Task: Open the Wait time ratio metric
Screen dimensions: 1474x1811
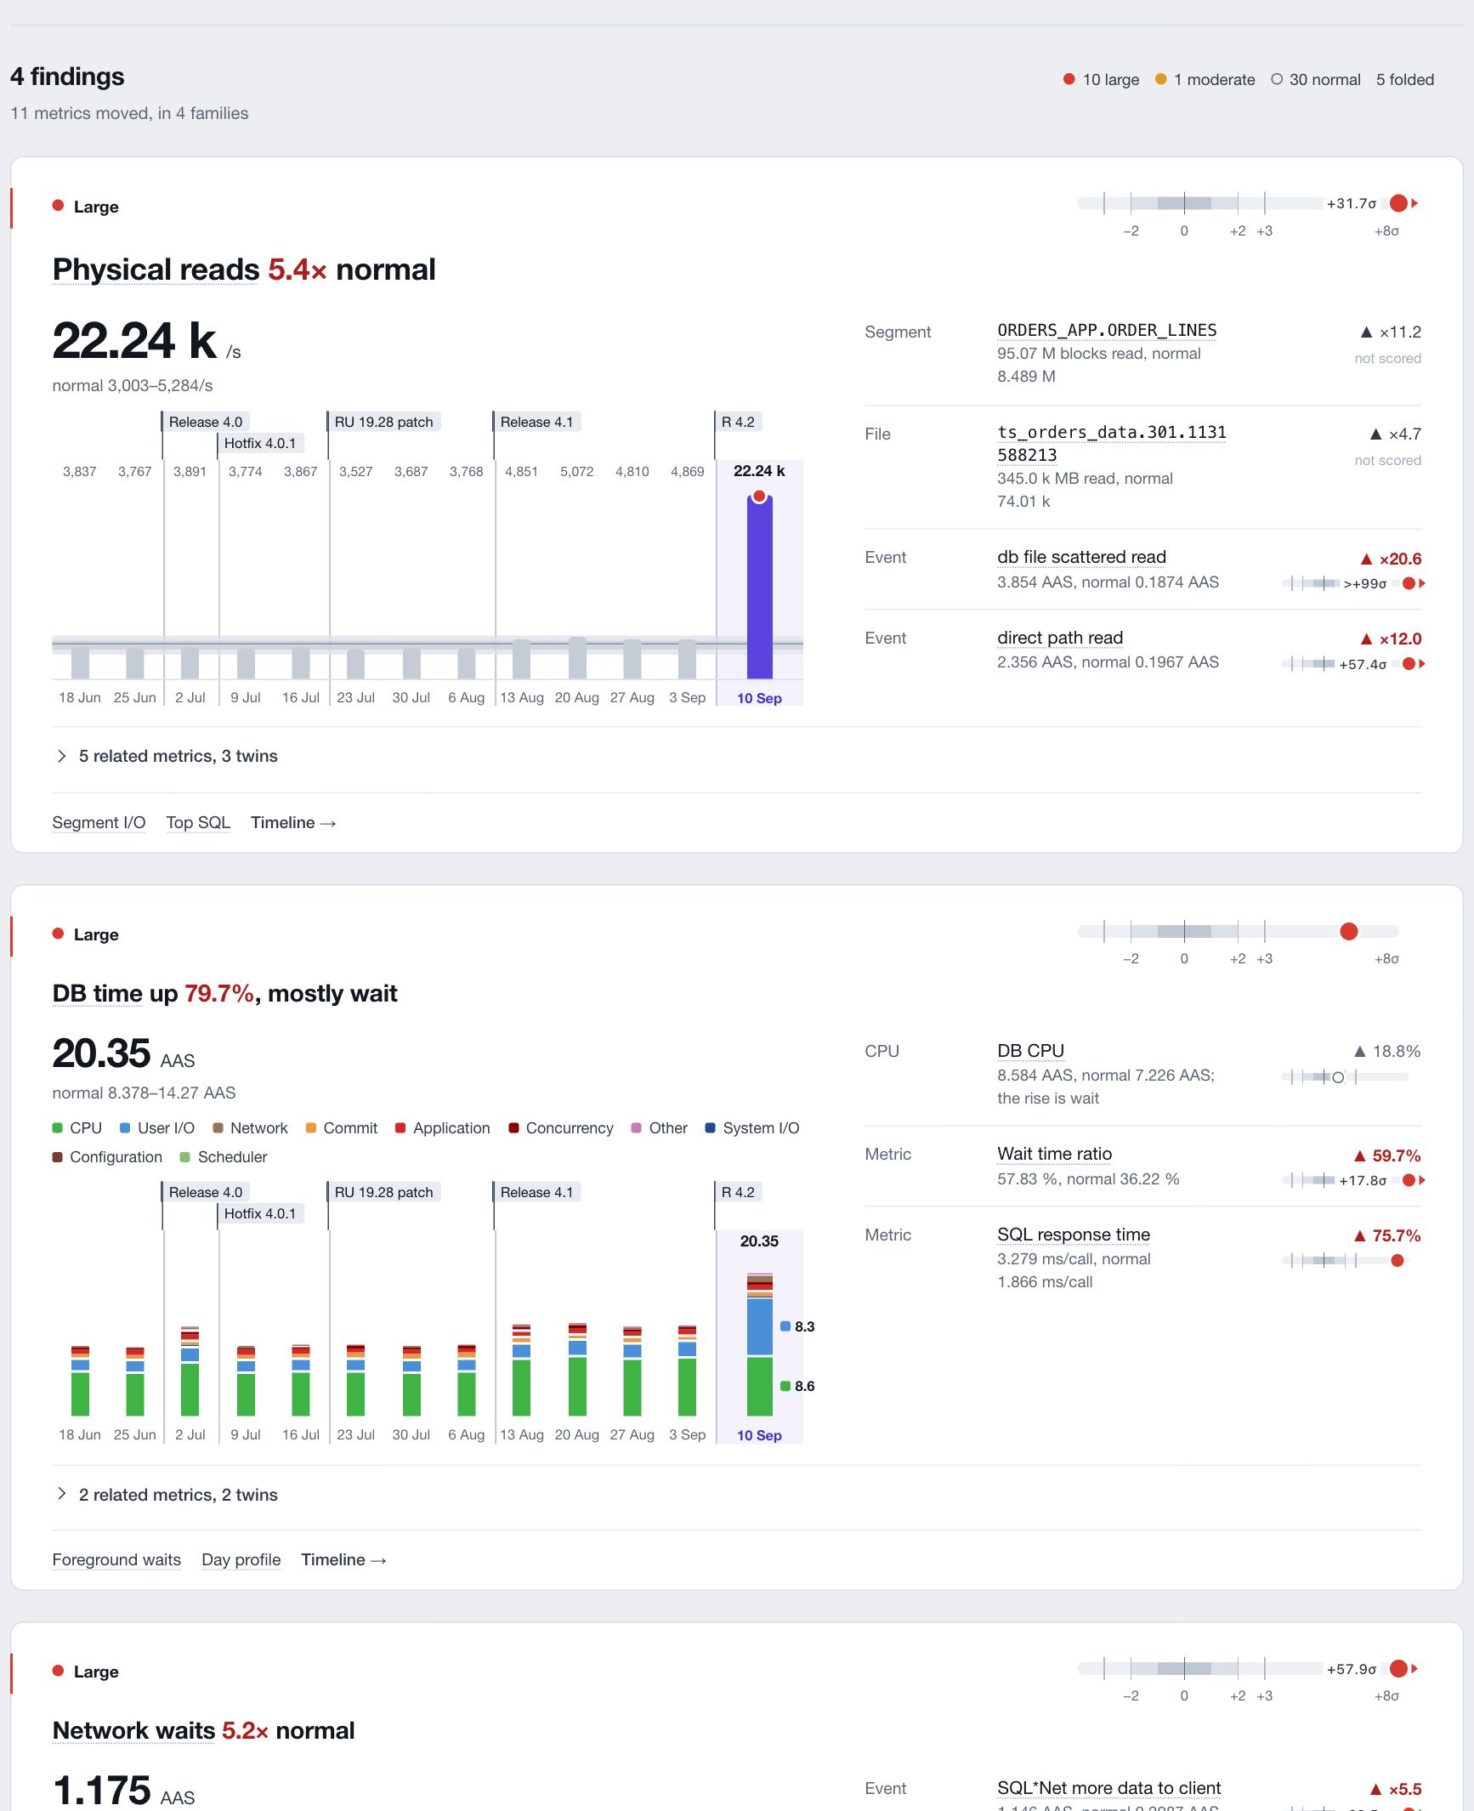Action: click(x=1054, y=1154)
